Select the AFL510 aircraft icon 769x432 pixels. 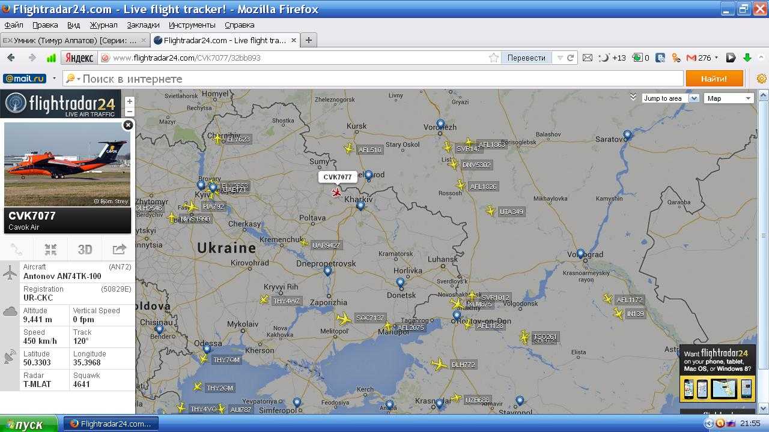tap(349, 148)
